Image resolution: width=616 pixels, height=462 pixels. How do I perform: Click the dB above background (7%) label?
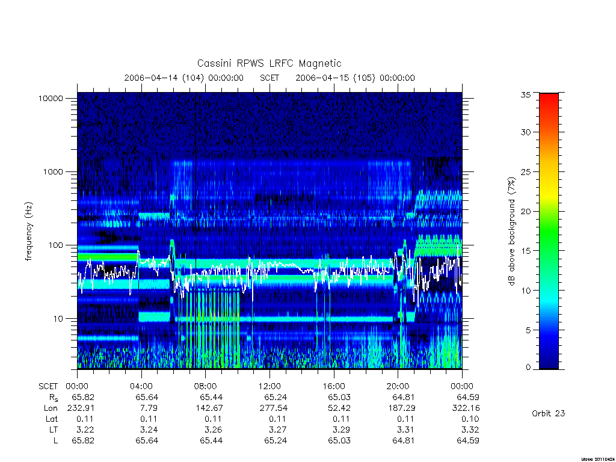pyautogui.click(x=511, y=232)
